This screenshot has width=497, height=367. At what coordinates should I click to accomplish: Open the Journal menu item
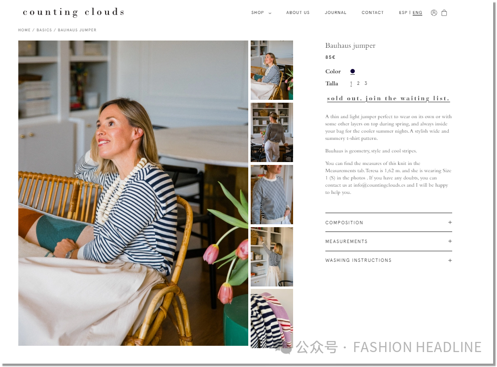tap(336, 13)
